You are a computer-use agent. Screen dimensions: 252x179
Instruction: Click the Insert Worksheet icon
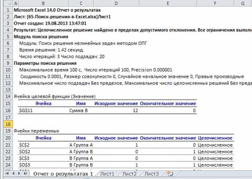click(x=170, y=174)
